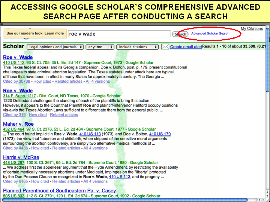
Task: Open the 432 US 464 citation link
Action: tap(14, 129)
